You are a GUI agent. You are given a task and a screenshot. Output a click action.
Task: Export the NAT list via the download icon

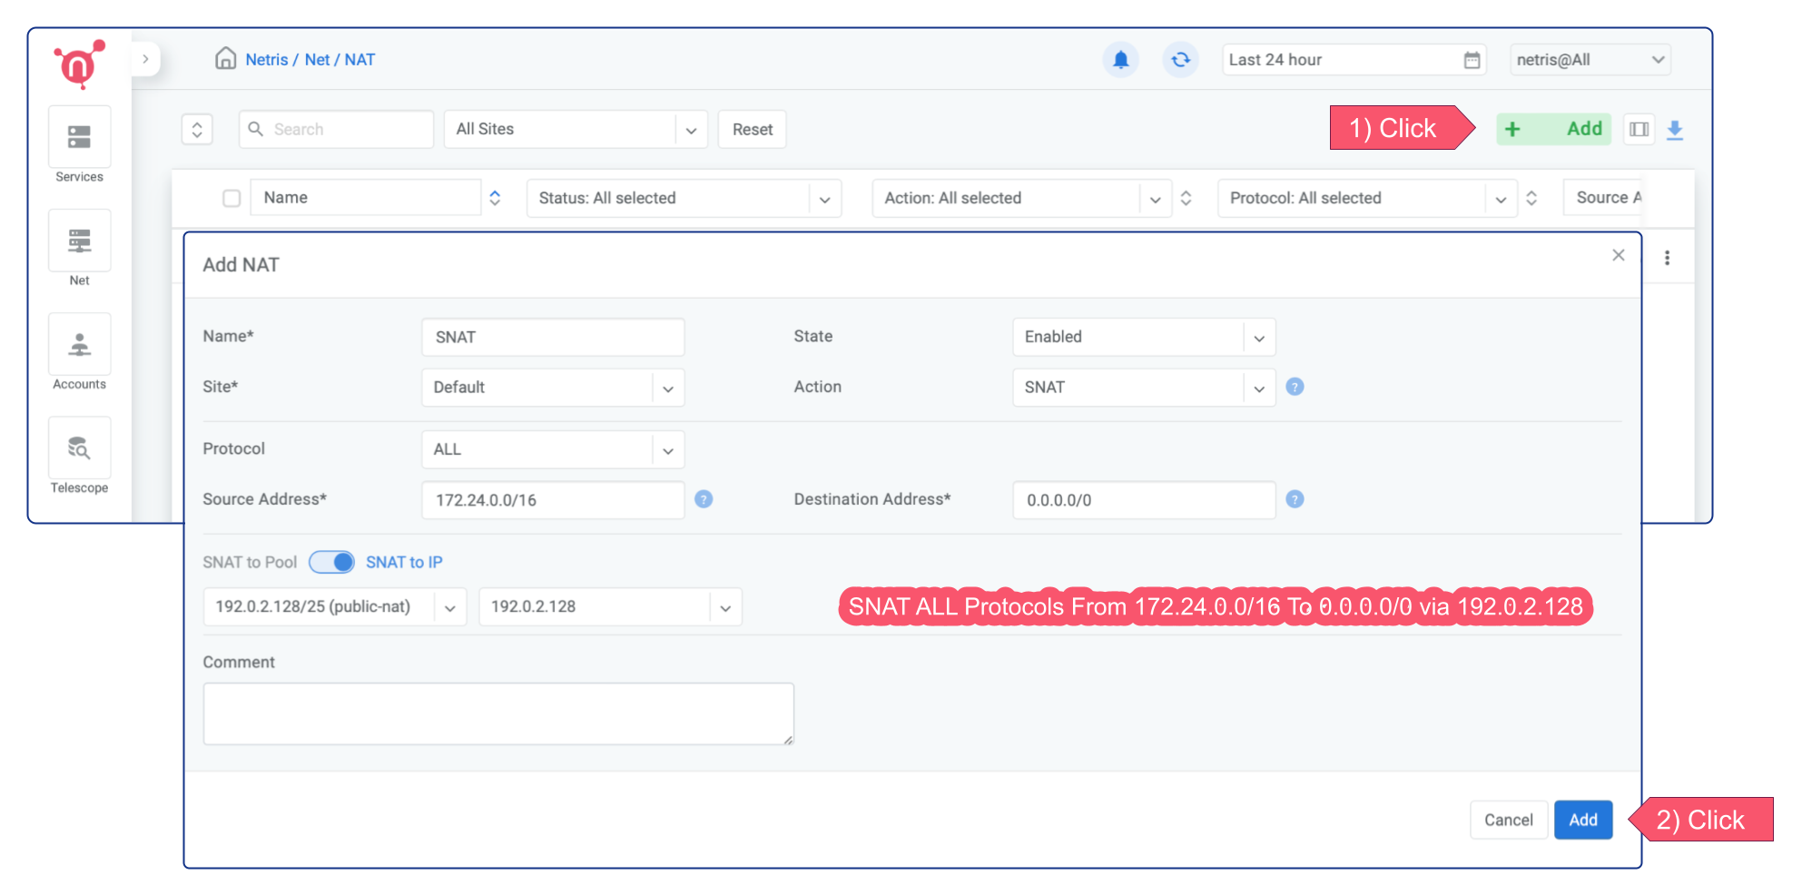pos(1675,130)
